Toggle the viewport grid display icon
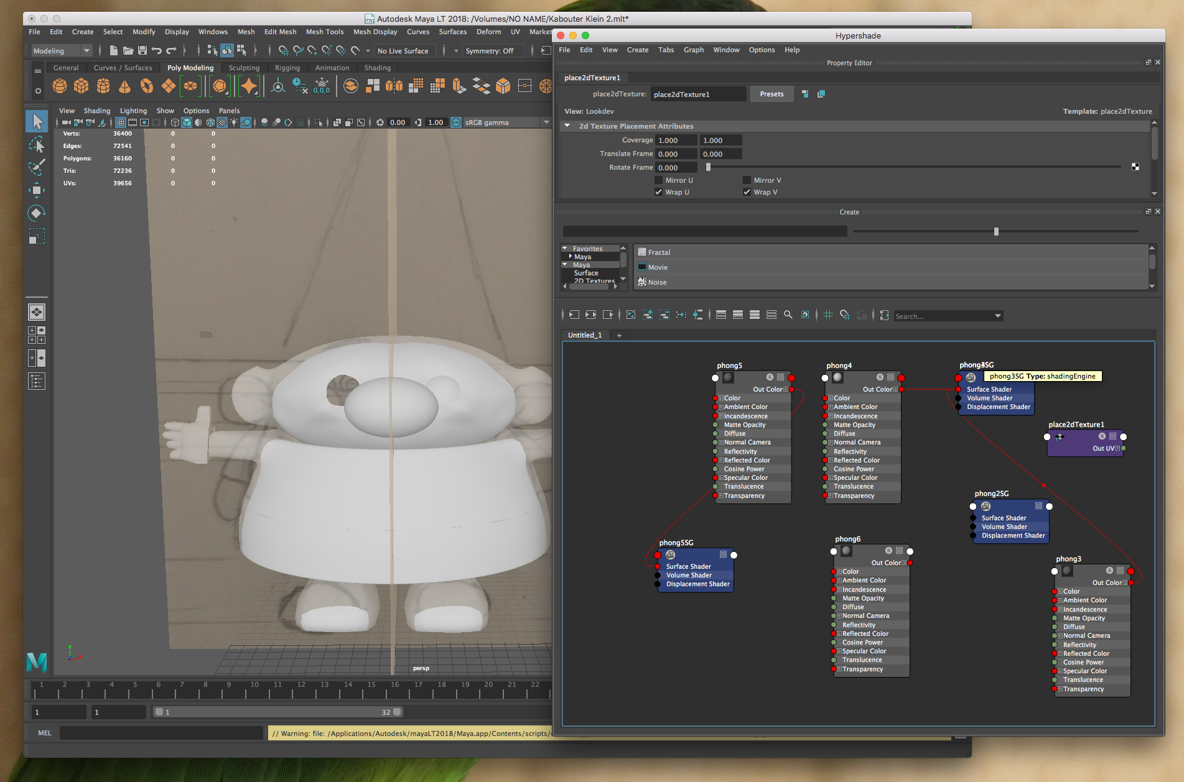The width and height of the screenshot is (1184, 782). [x=122, y=122]
